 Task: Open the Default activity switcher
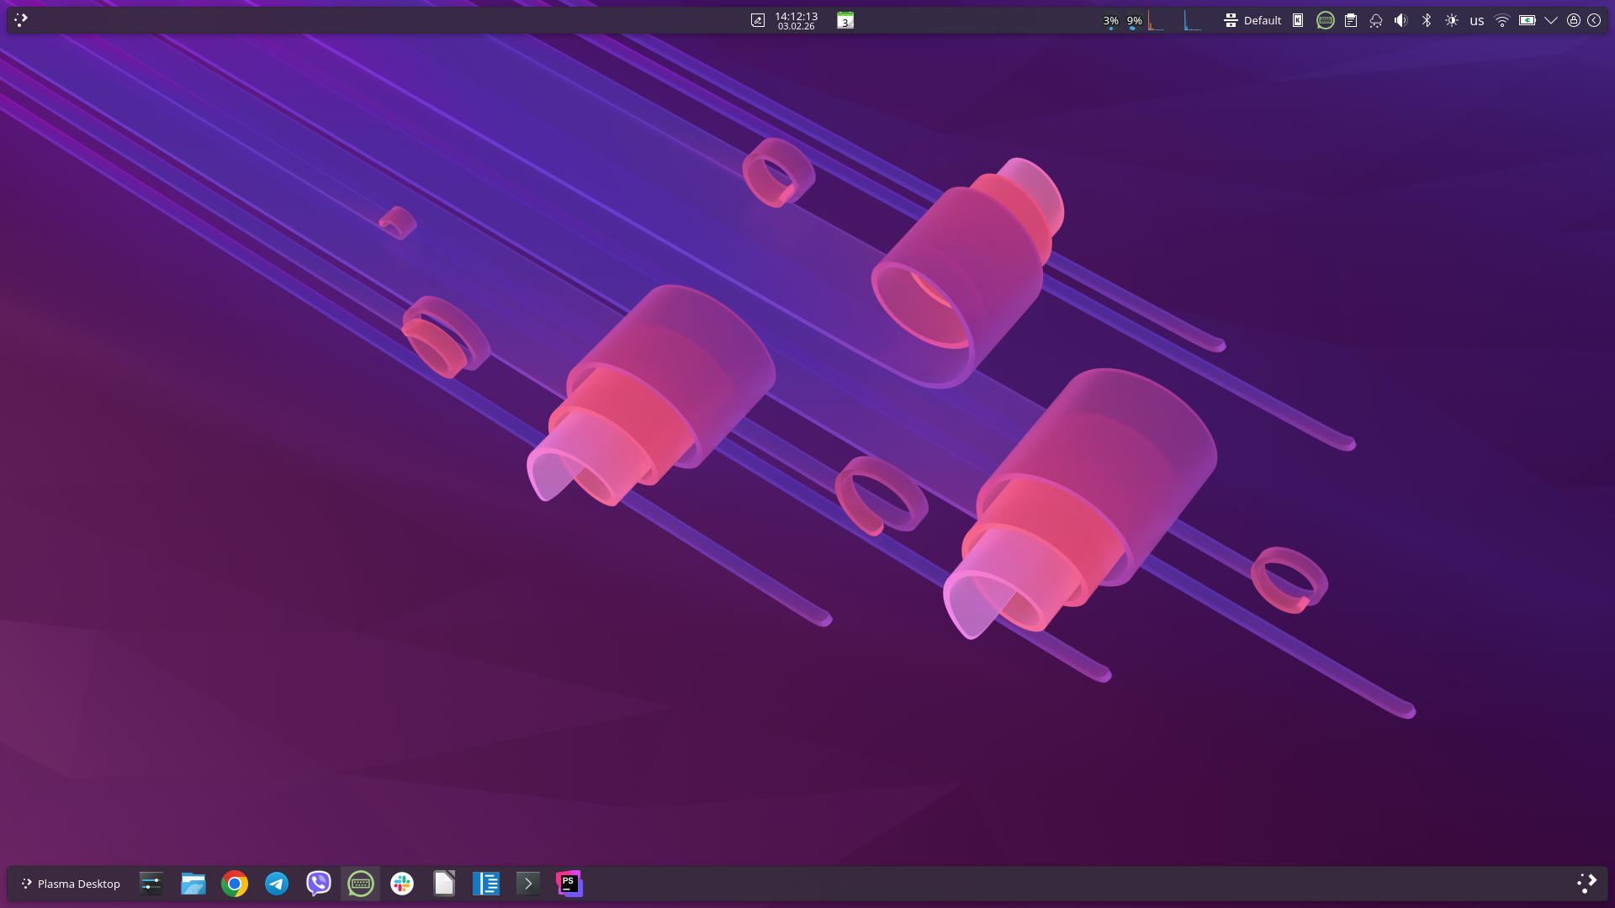[1252, 20]
